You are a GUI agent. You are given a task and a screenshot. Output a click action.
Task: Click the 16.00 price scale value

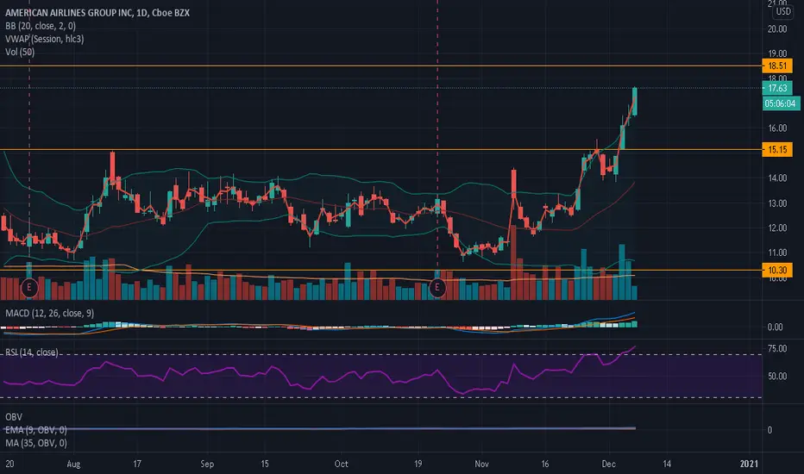pos(777,128)
